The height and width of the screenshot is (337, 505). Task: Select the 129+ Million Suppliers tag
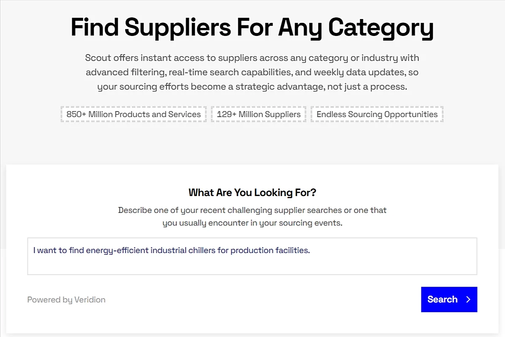[x=258, y=114]
